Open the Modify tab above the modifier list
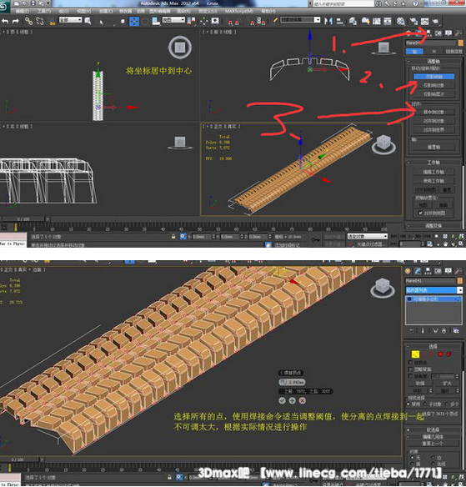 click(x=418, y=271)
